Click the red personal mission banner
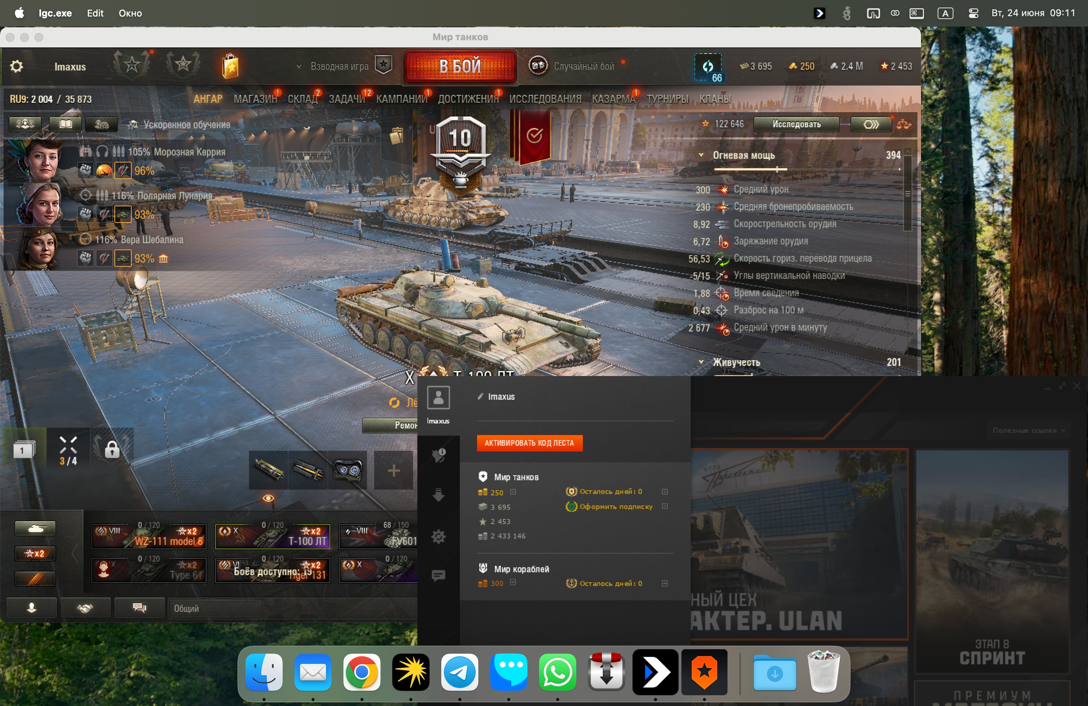This screenshot has width=1088, height=706. click(x=533, y=137)
